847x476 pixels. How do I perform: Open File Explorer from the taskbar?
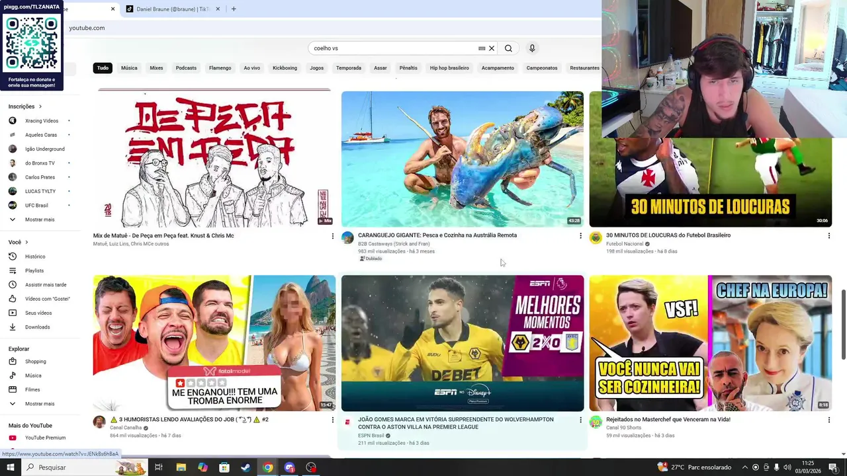(181, 467)
